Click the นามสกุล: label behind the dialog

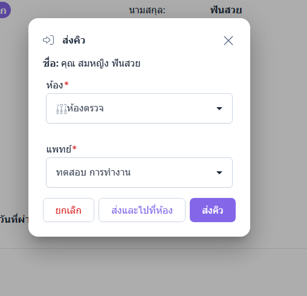[x=147, y=10]
